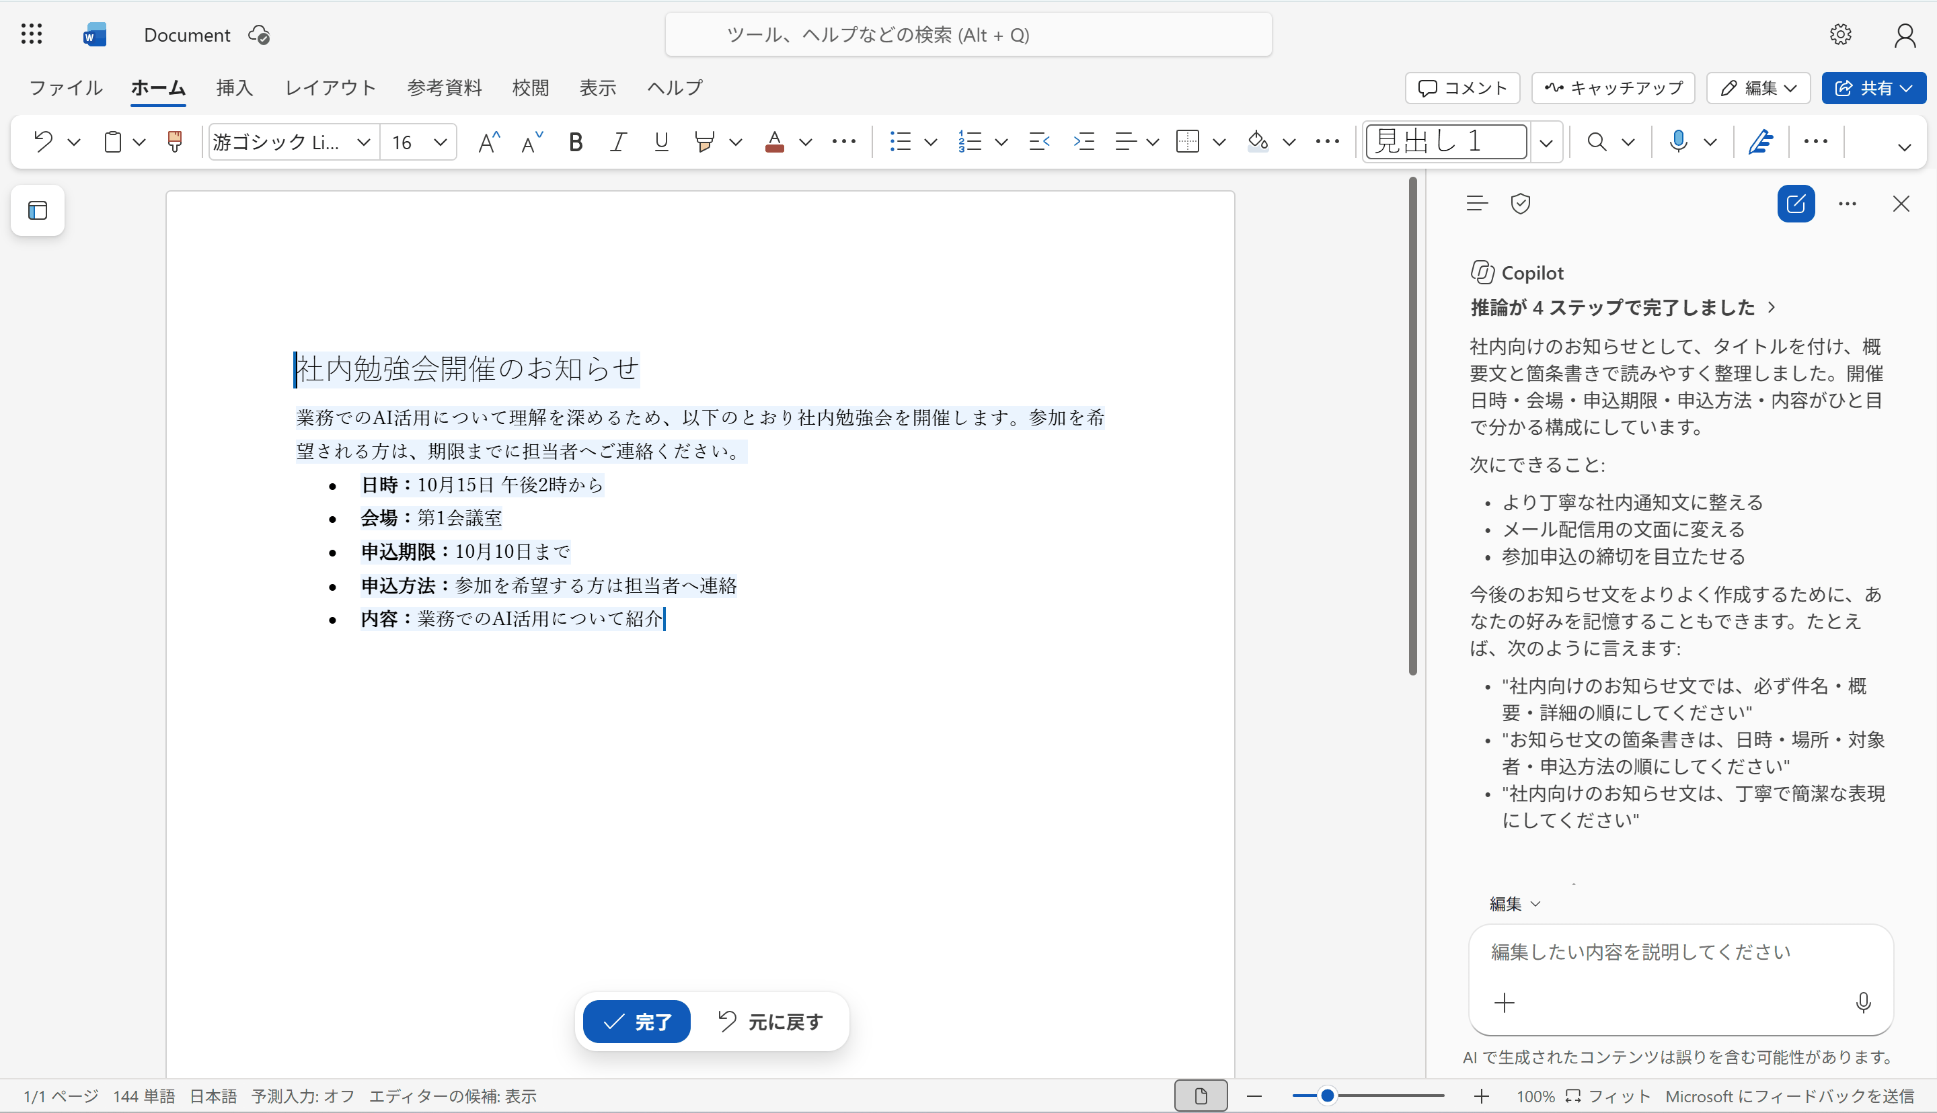Open the navigation pane icon left of the page

pyautogui.click(x=38, y=210)
